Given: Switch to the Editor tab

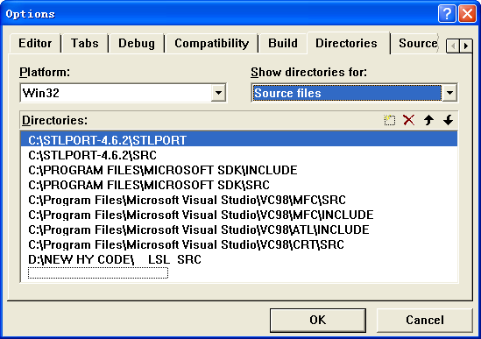Looking at the screenshot, I should 35,43.
